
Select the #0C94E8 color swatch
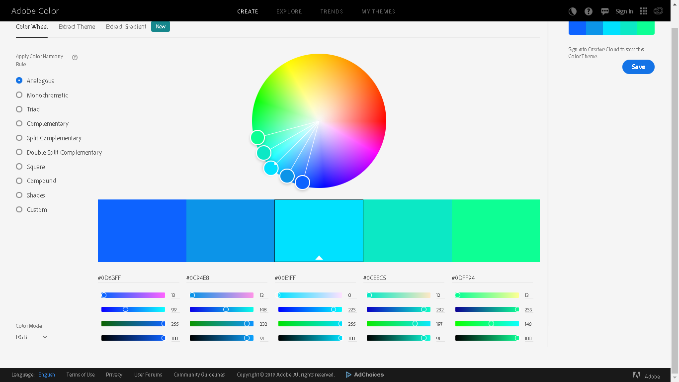[231, 231]
